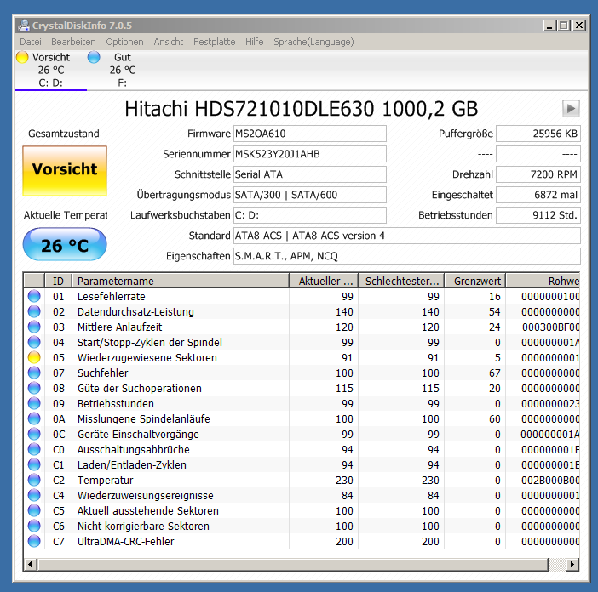The image size is (598, 592).
Task: Click the horizontal scrollbar left arrow
Action: point(31,565)
